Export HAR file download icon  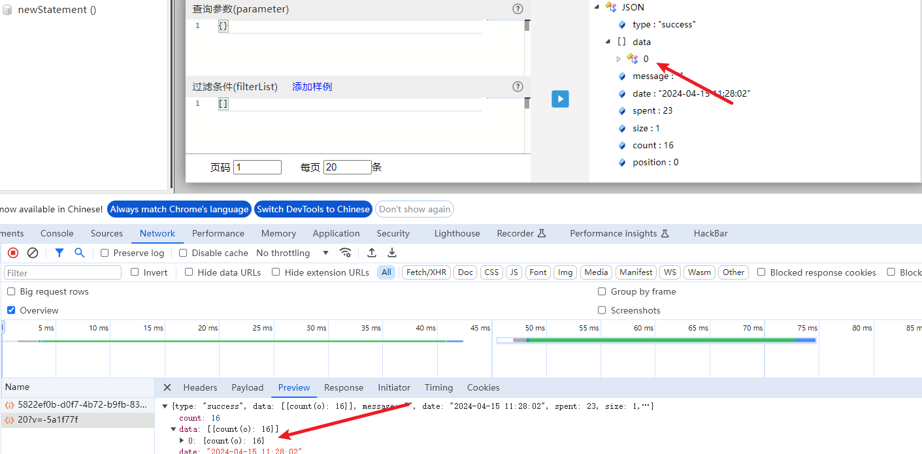tap(392, 253)
